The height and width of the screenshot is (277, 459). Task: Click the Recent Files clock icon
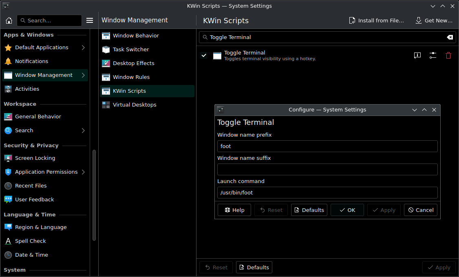8,185
